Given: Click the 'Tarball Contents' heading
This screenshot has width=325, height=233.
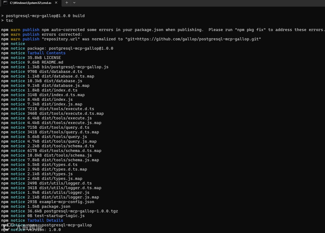Looking at the screenshot, I should point(46,53).
